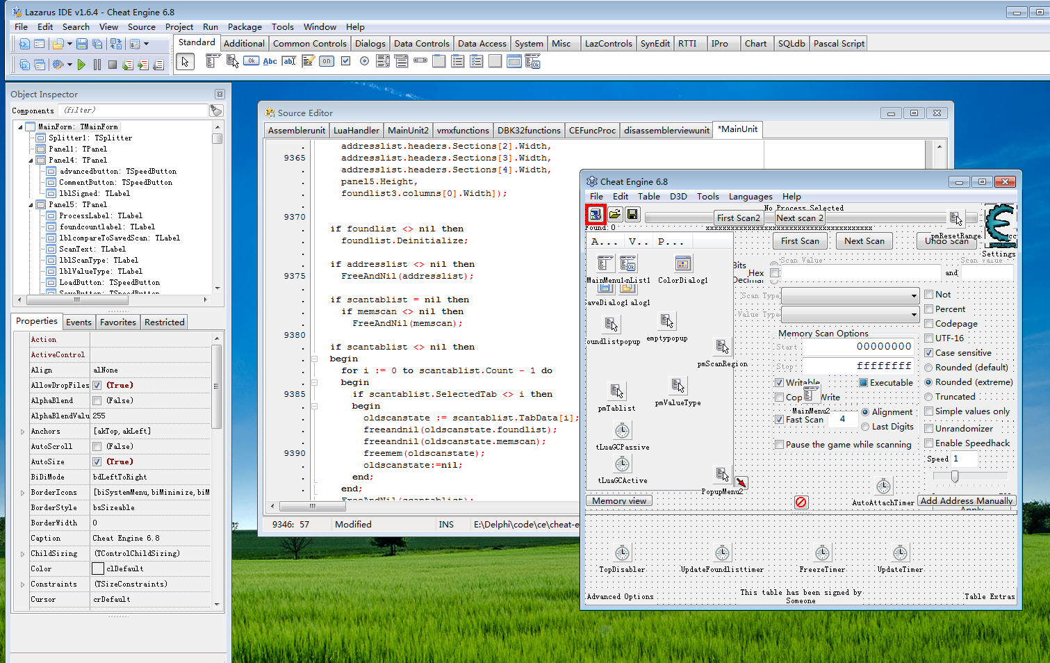Click the floppy Save icon in Cheat Engine
The image size is (1050, 663).
pos(632,214)
